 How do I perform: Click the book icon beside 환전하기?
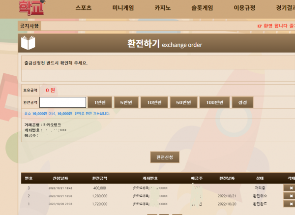pos(29,44)
